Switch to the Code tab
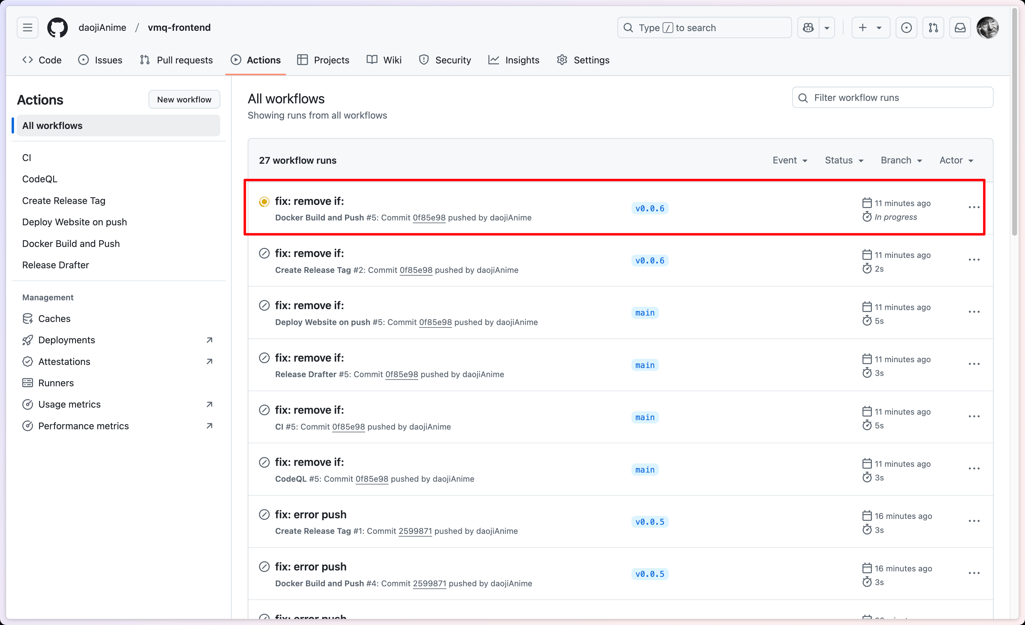This screenshot has width=1025, height=625. point(42,60)
